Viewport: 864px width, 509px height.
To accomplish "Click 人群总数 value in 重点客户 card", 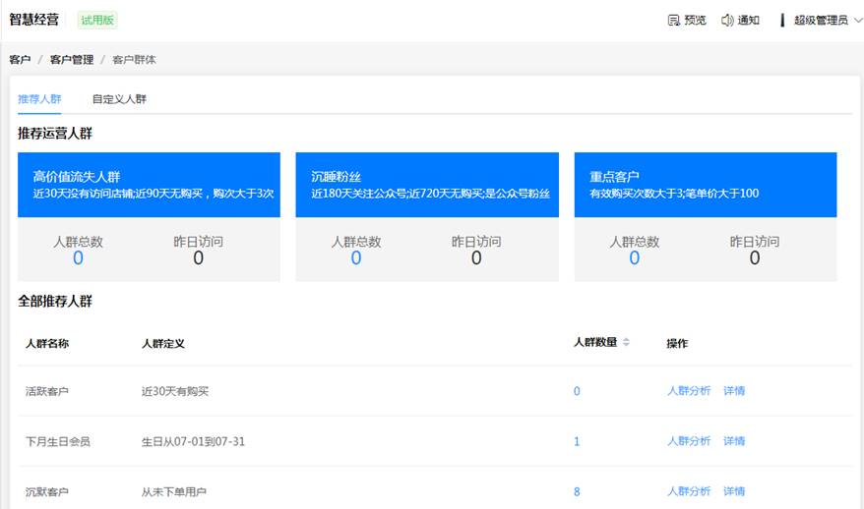I will click(x=635, y=257).
